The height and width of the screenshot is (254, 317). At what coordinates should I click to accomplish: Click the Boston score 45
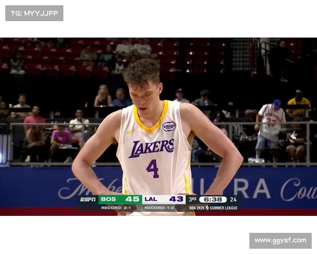click(133, 199)
